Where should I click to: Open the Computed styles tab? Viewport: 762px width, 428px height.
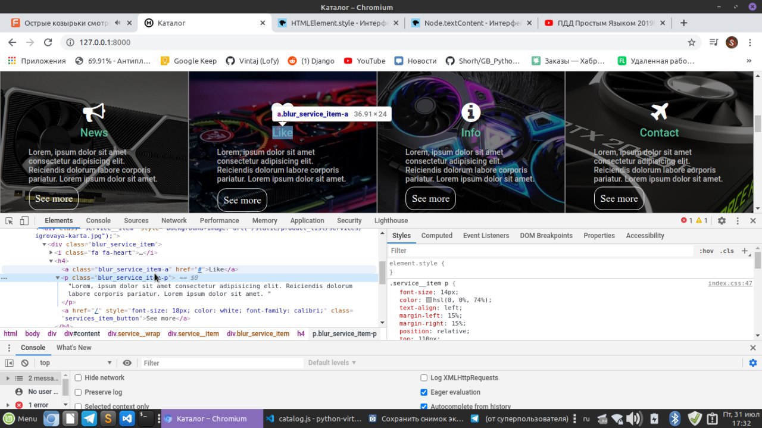coord(437,236)
